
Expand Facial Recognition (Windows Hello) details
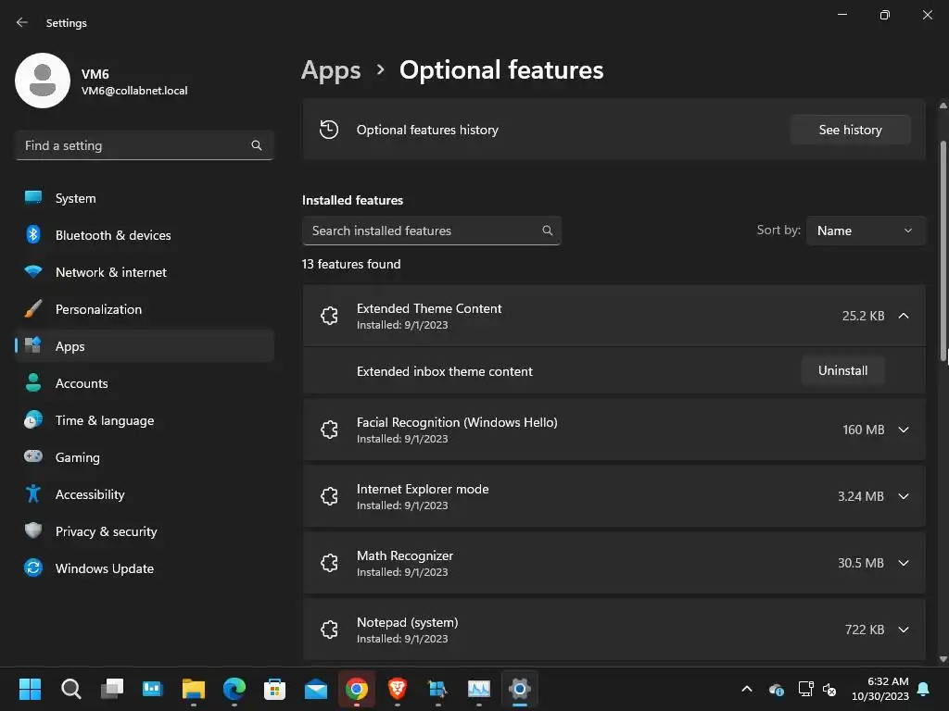tap(904, 430)
